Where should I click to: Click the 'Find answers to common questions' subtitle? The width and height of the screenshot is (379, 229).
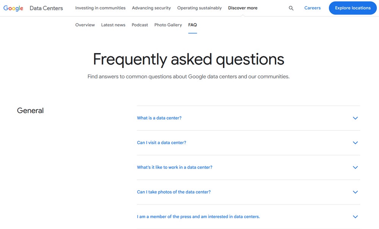[188, 77]
